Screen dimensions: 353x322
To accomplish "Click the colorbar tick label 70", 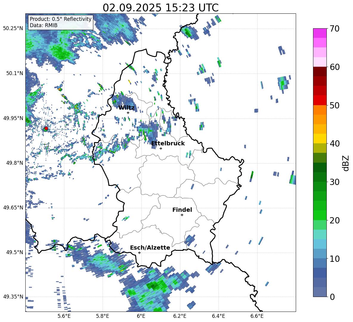I will point(335,29).
